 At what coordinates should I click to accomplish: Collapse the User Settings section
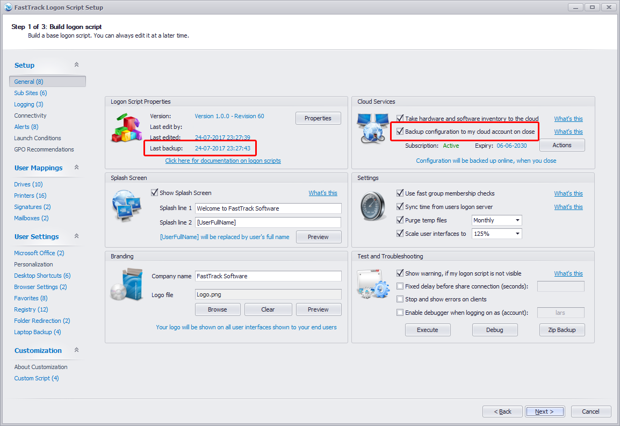pos(77,236)
